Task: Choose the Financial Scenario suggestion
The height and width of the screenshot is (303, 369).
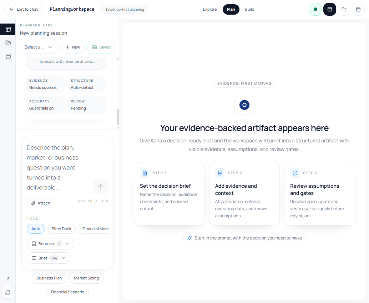Action: click(67, 292)
